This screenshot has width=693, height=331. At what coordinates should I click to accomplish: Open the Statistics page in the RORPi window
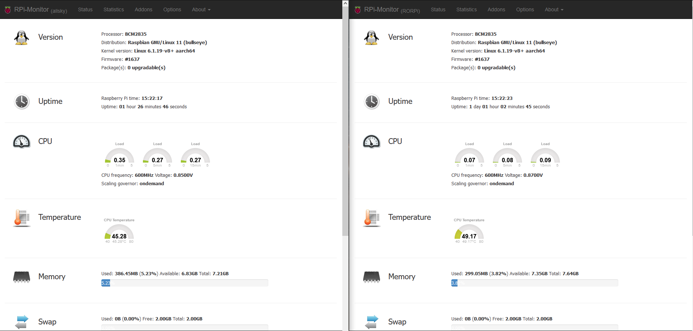(467, 9)
